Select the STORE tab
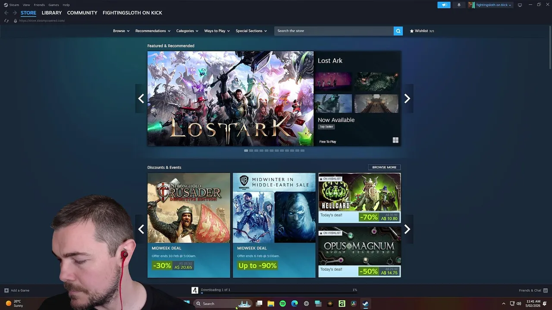This screenshot has width=552, height=310. (x=28, y=13)
